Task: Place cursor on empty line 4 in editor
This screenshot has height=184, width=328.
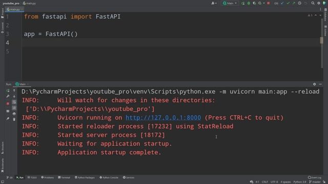Action: 171,42
